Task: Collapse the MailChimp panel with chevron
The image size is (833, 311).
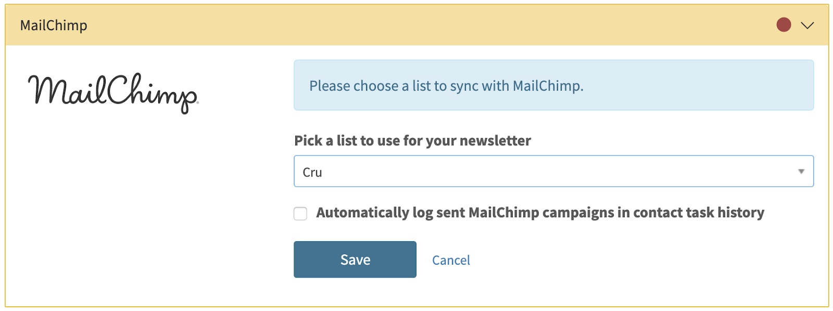Action: click(807, 25)
